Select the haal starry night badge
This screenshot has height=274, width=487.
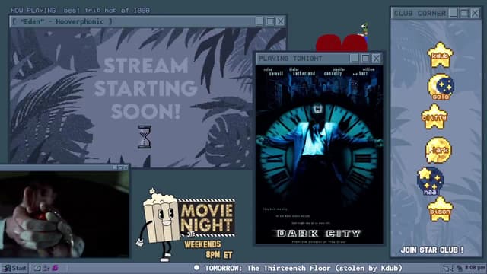click(x=430, y=181)
